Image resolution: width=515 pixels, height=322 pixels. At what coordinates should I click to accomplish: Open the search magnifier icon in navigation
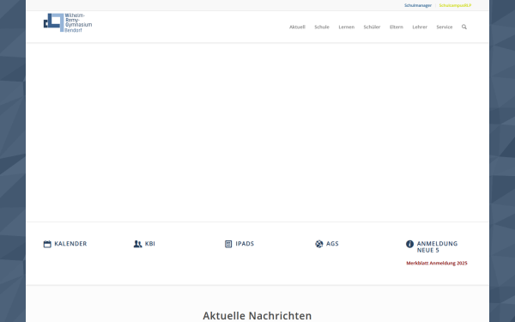(x=464, y=27)
